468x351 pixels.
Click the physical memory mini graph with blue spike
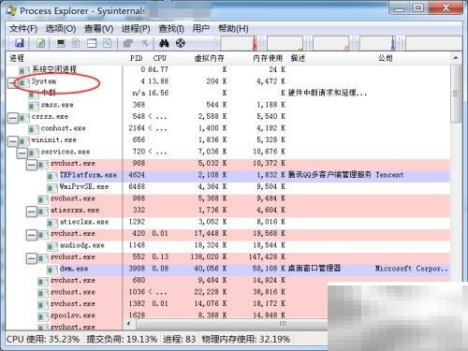point(378,43)
